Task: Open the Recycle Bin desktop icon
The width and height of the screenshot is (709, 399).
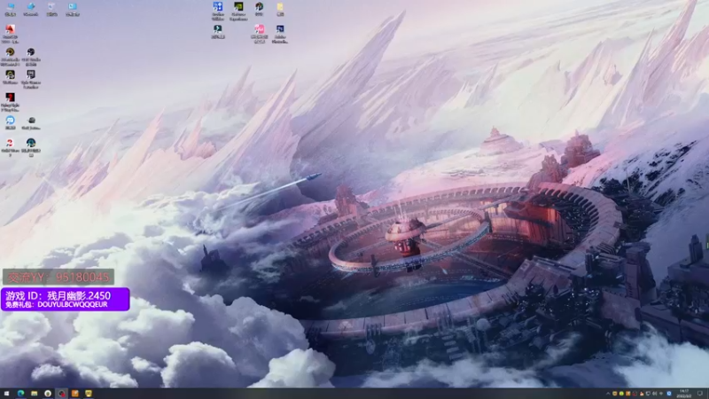Action: (51, 9)
